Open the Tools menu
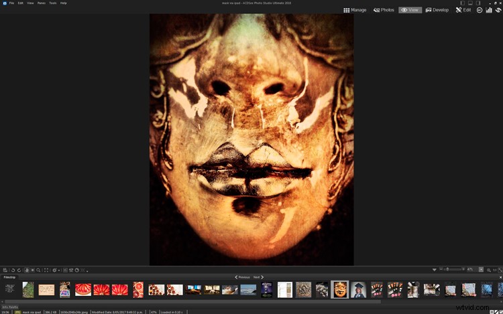 52,3
